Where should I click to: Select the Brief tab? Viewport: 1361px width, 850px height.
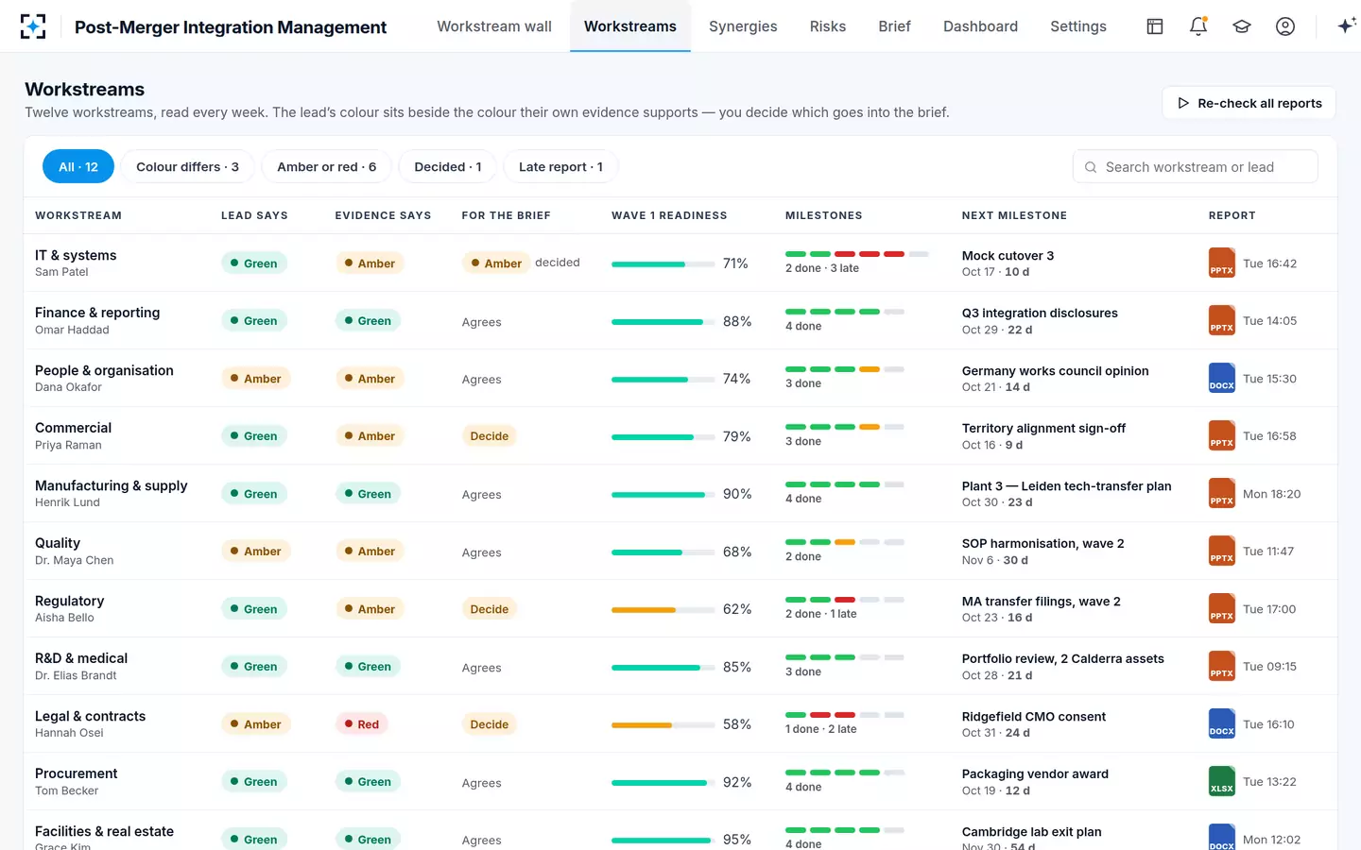click(x=894, y=26)
